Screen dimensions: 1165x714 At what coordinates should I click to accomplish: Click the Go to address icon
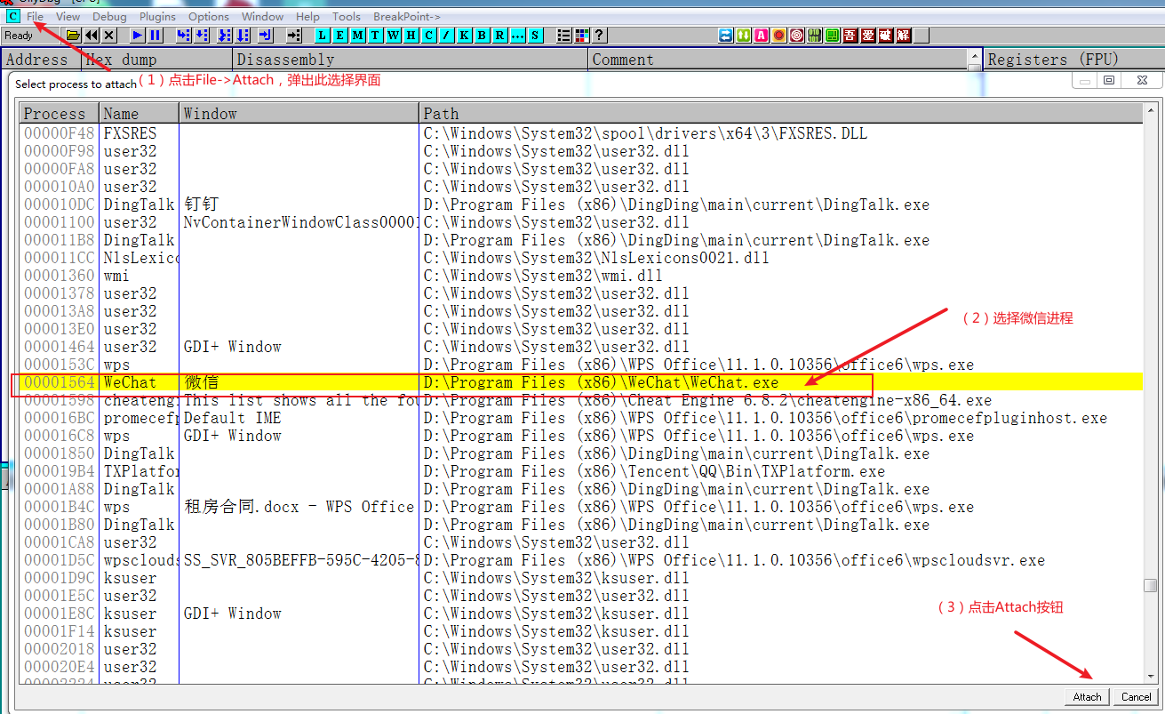coord(294,36)
